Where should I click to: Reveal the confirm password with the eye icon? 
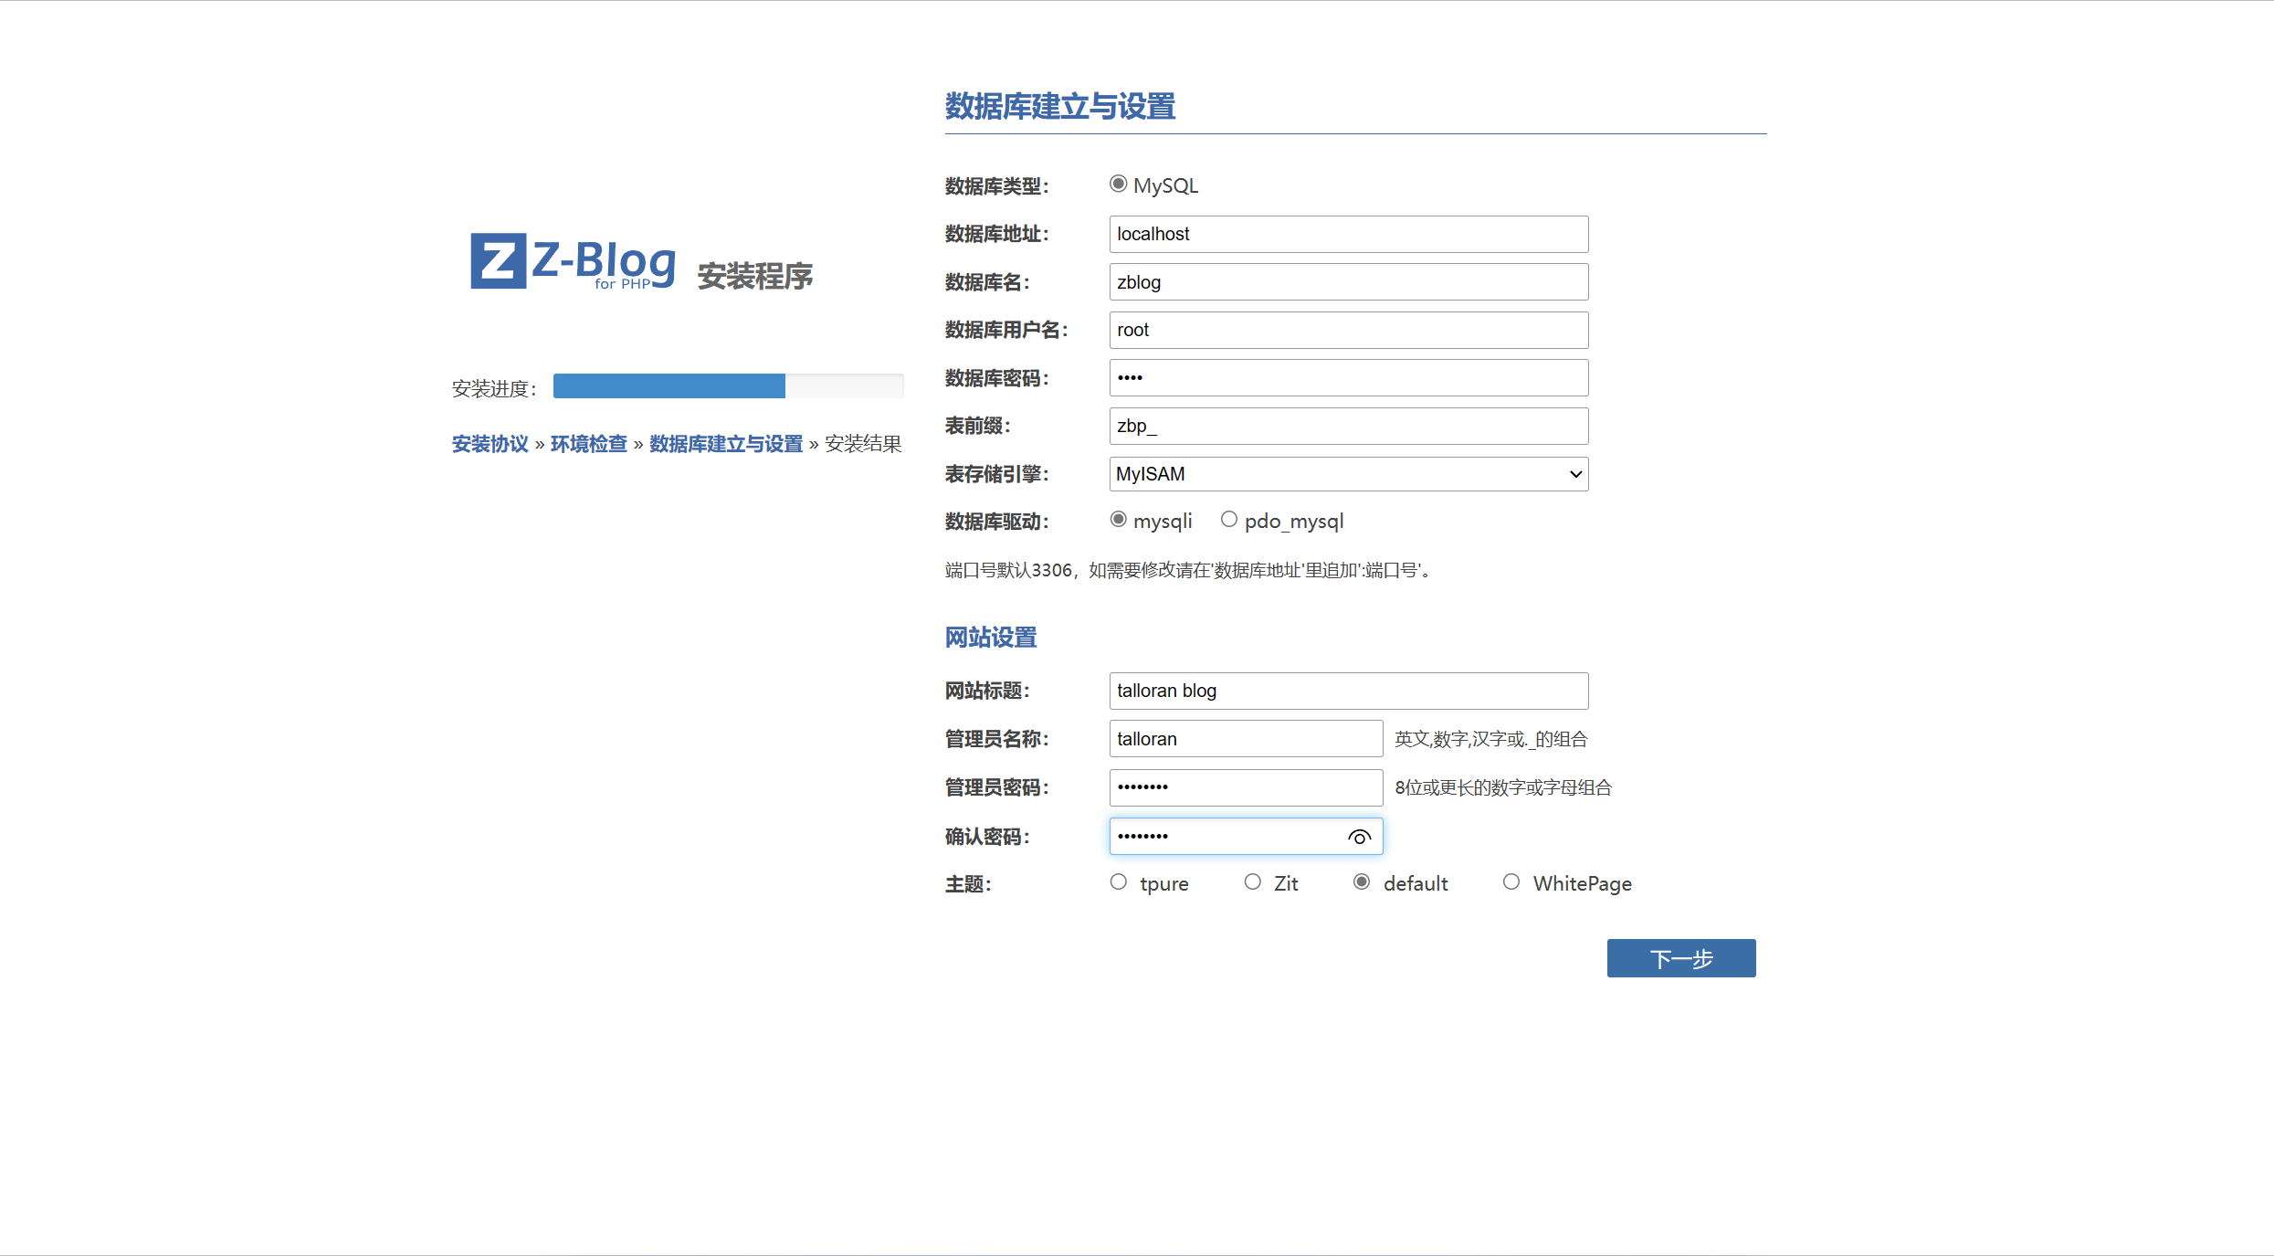tap(1359, 837)
